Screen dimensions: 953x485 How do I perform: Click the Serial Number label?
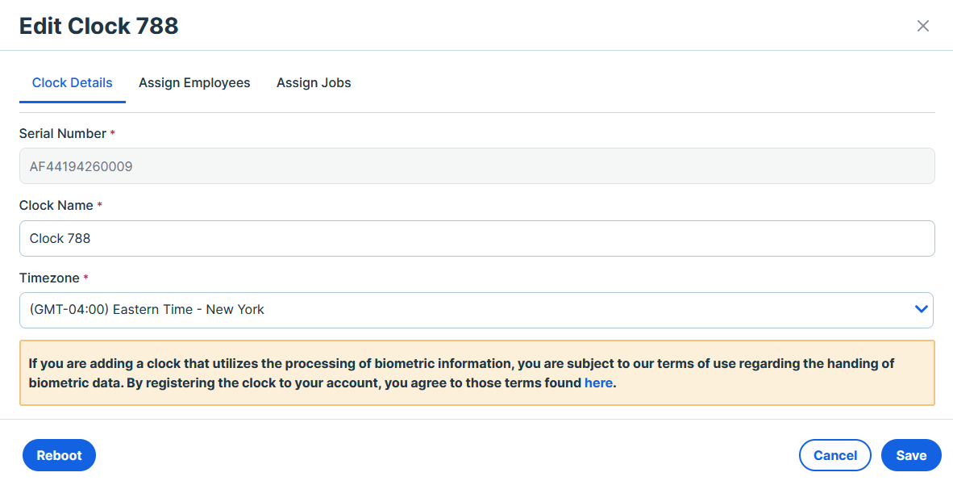[x=63, y=133]
